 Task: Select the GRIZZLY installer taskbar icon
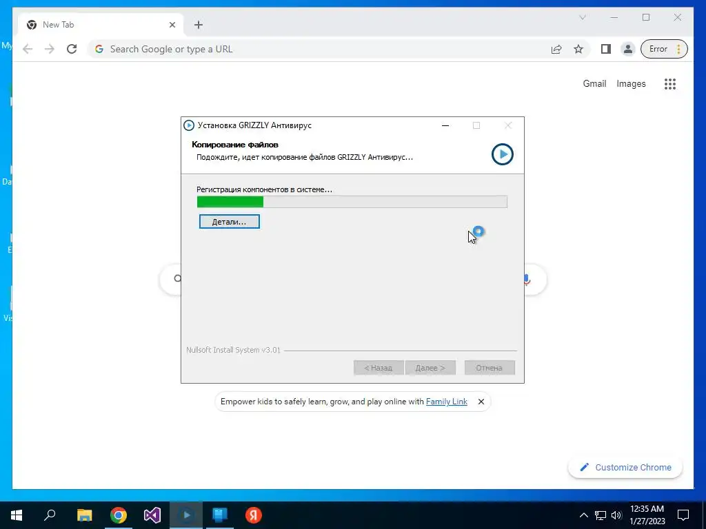[x=186, y=515]
